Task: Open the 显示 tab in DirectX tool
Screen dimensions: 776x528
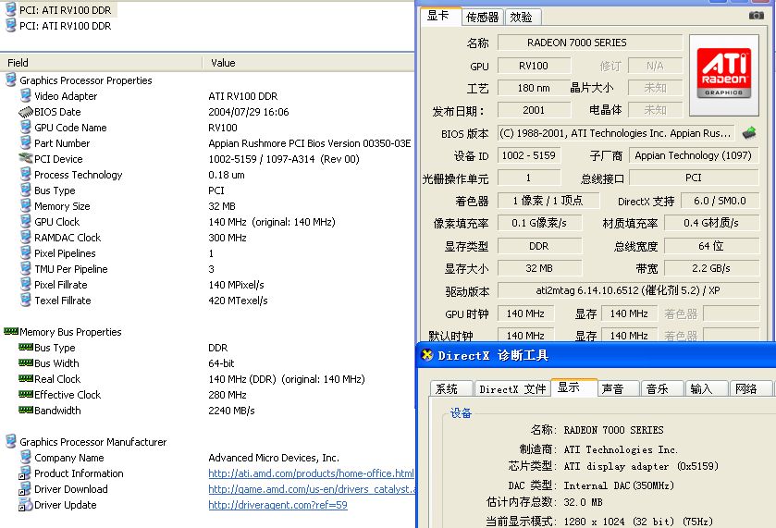Action: point(573,387)
